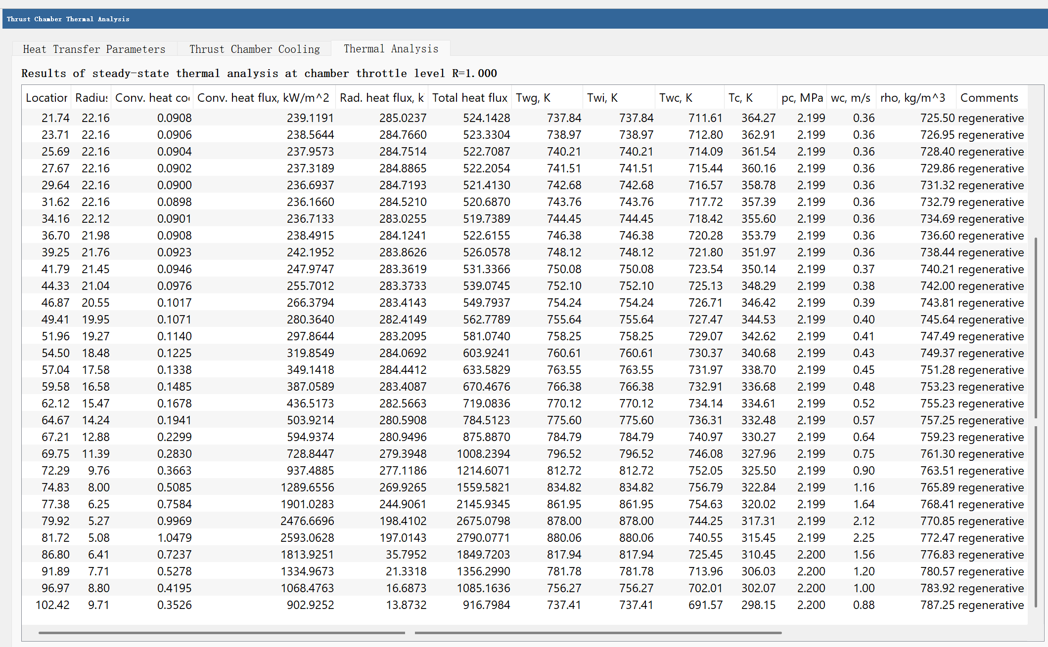Click the pc, MPa column header
This screenshot has height=647, width=1048.
(x=802, y=98)
